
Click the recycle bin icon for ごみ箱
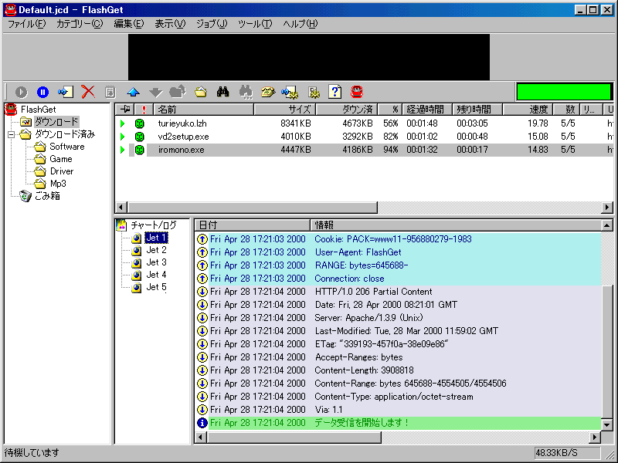25,196
